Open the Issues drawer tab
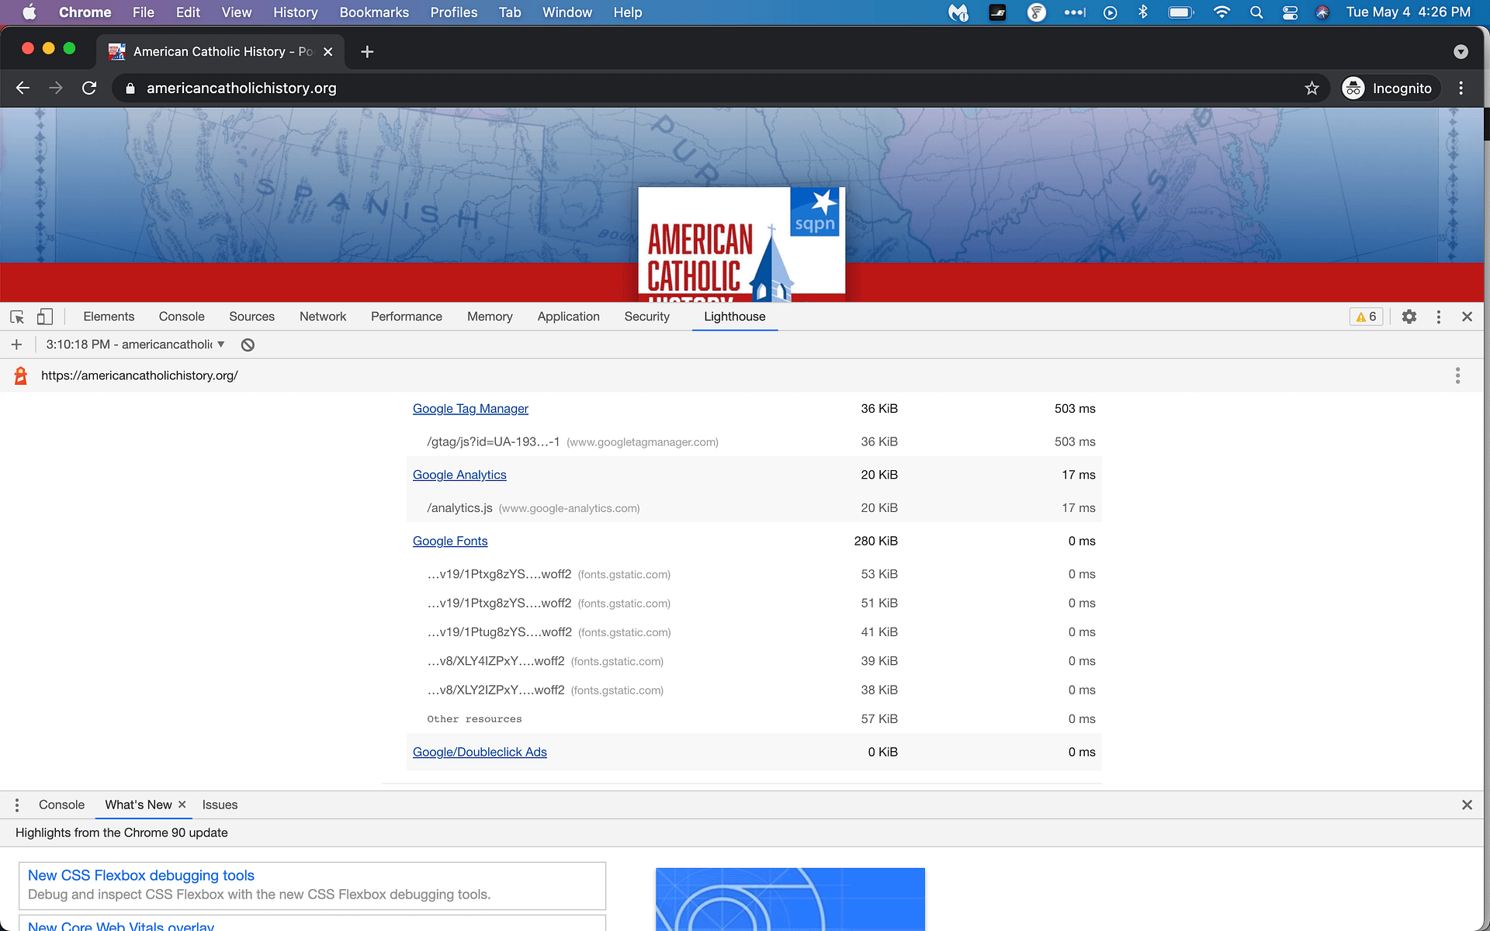 220,805
